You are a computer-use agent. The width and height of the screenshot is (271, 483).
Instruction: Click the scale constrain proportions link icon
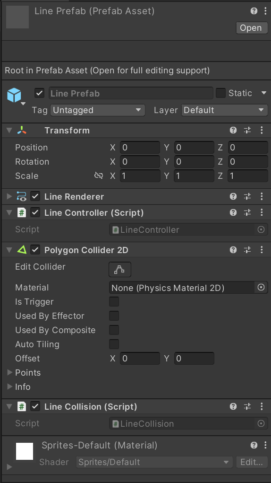(99, 176)
